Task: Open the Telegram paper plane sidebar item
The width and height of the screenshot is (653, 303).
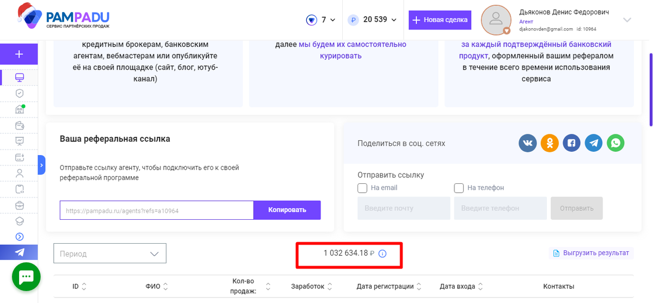Action: click(x=19, y=252)
